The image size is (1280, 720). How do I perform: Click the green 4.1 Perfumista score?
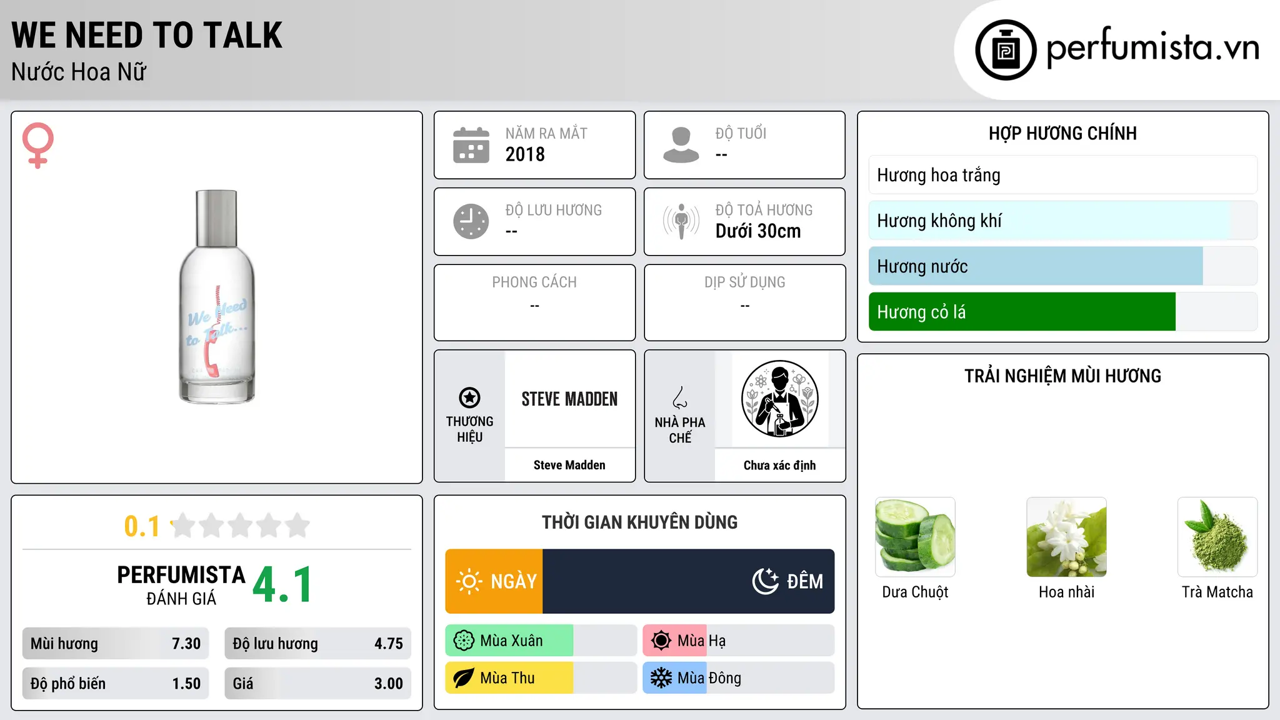(283, 585)
